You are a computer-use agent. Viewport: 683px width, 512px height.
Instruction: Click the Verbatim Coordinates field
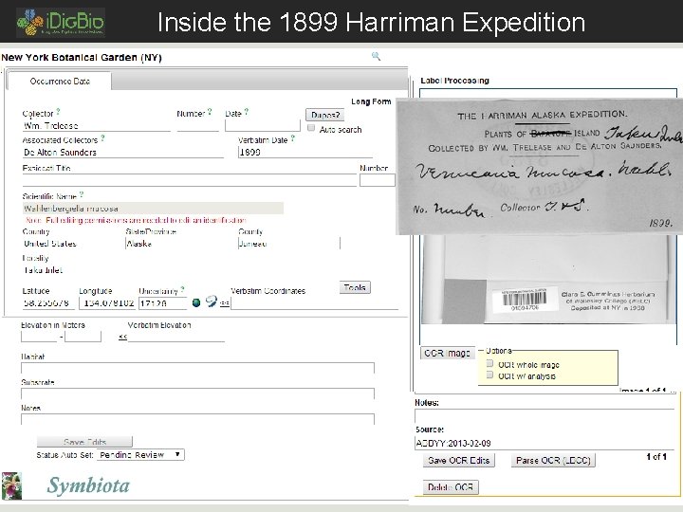pos(315,303)
